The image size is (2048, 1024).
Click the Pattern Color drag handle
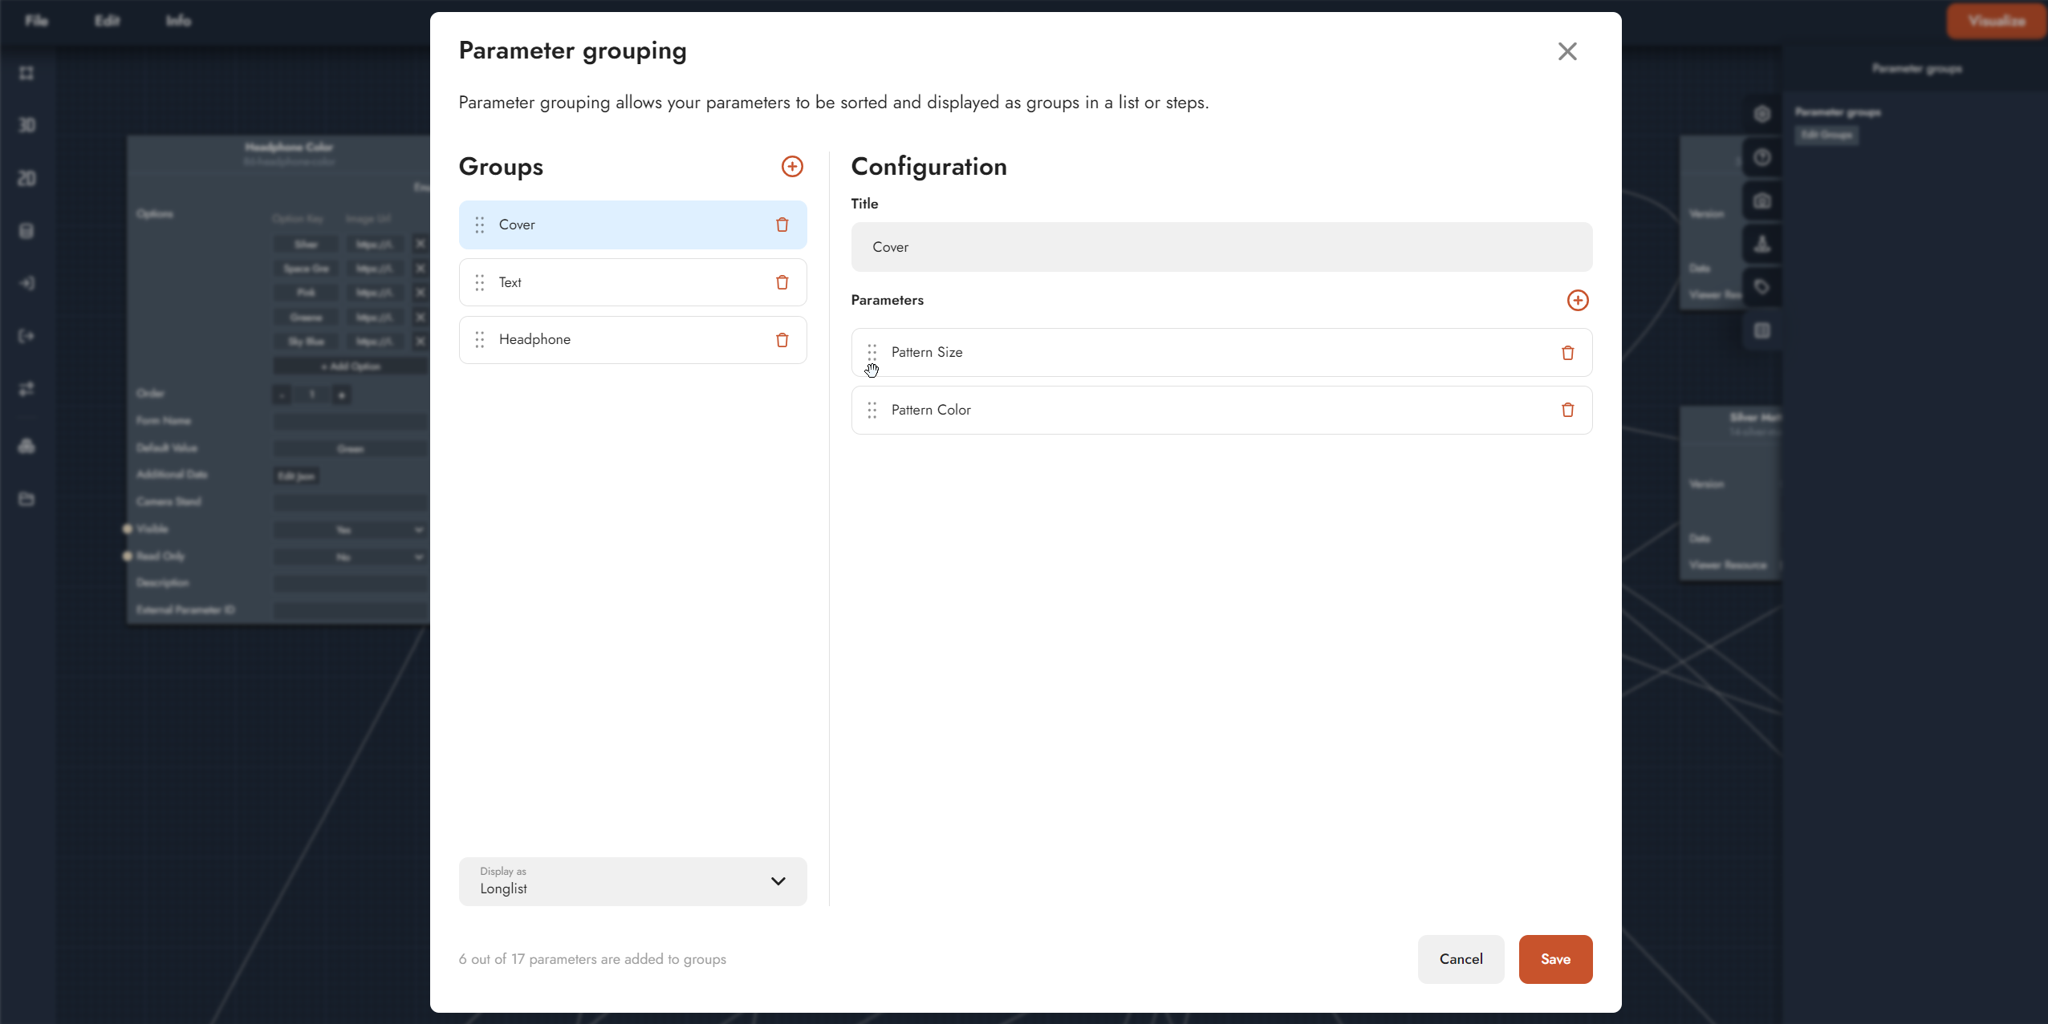point(872,410)
